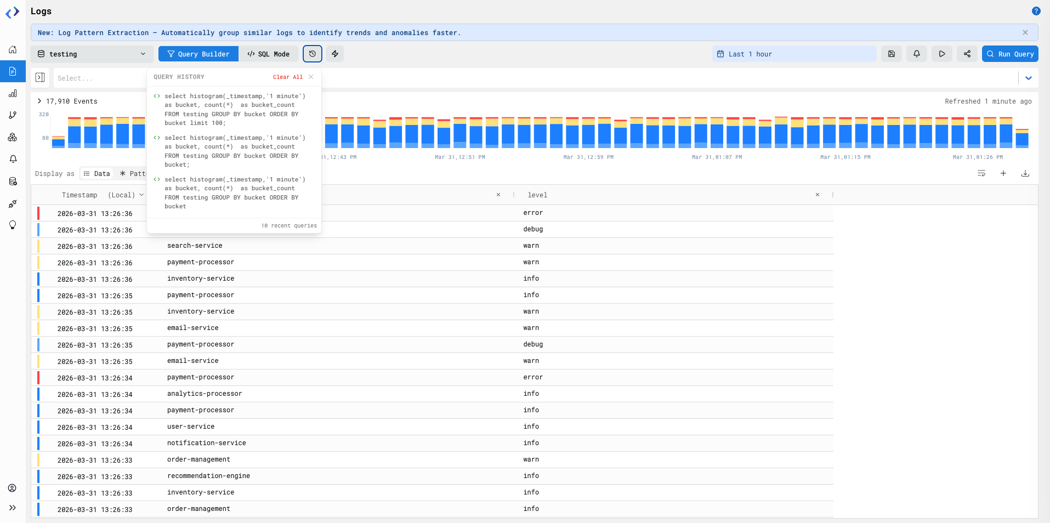The width and height of the screenshot is (1050, 523).
Task: Open the Timestamp (Local) column dropdown
Action: coord(141,195)
